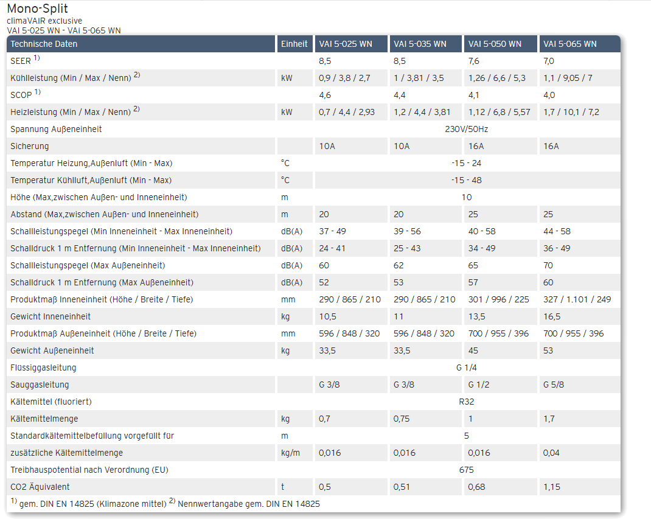
Task: Click footnote "Nennwertangabe gem. DIN EN 14825"
Action: point(249,504)
